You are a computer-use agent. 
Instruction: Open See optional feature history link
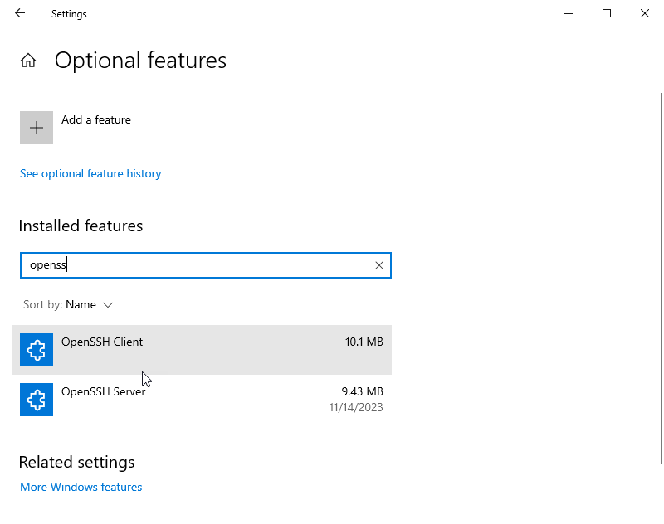[x=90, y=173]
